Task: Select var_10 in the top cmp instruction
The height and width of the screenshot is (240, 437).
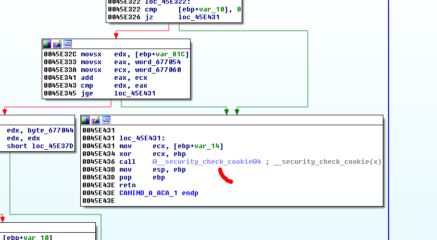Action: coord(221,9)
